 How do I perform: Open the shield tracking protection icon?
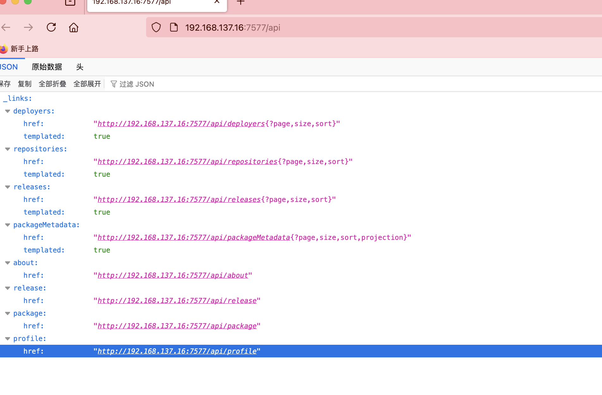[x=156, y=27]
